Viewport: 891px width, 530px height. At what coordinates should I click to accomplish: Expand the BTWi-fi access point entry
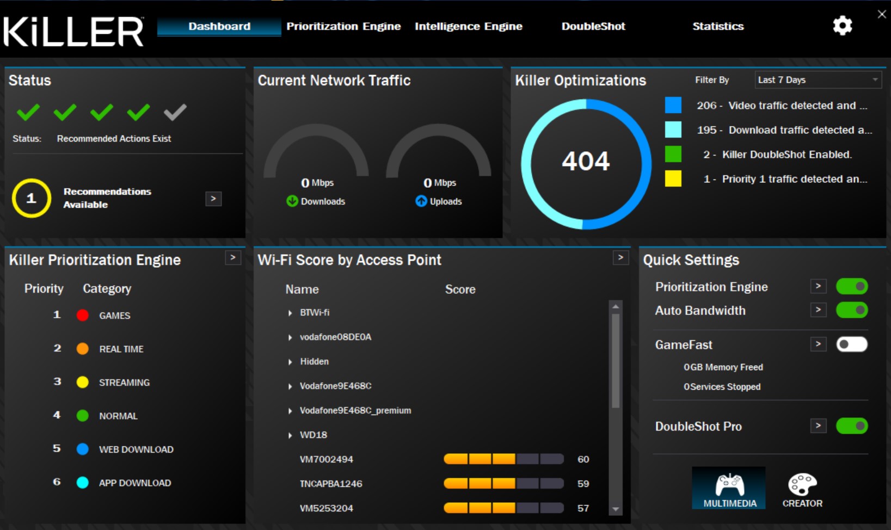point(289,312)
